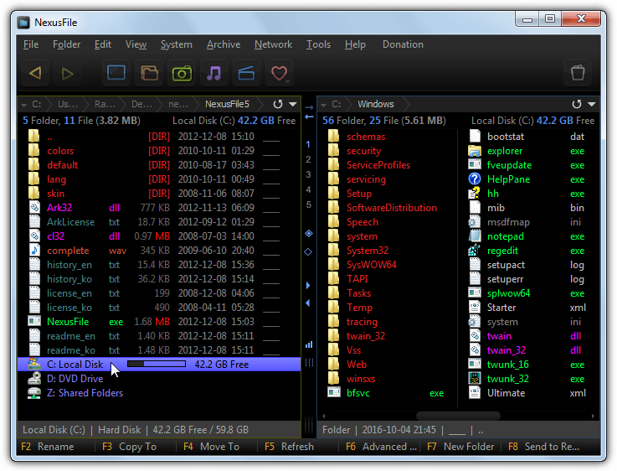Switch to tab number 5 in the divider
The image size is (617, 471).
[x=308, y=204]
